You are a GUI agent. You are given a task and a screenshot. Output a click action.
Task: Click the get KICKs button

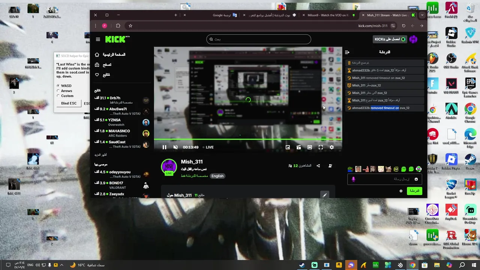click(390, 39)
